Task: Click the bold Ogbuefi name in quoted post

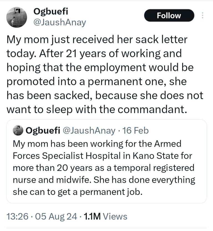Action: (43, 131)
